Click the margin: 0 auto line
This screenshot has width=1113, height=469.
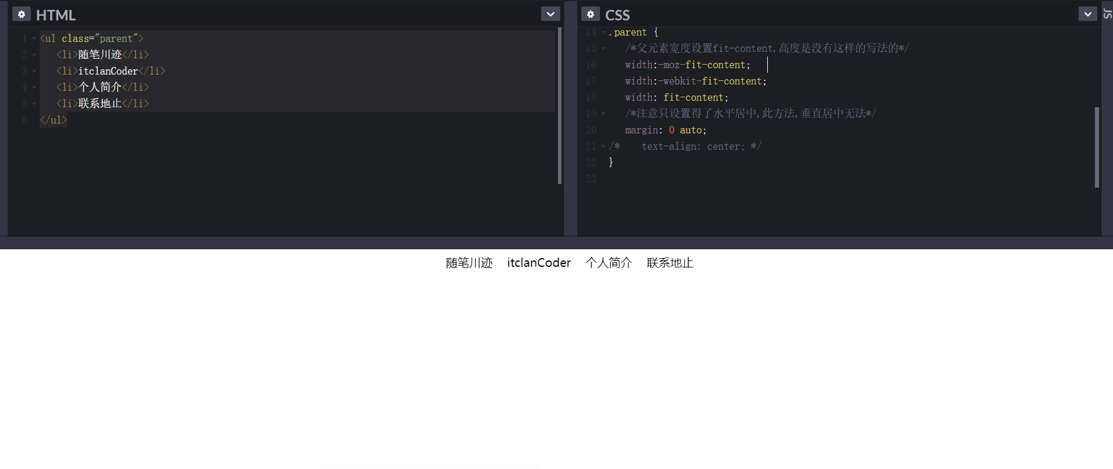[666, 131]
